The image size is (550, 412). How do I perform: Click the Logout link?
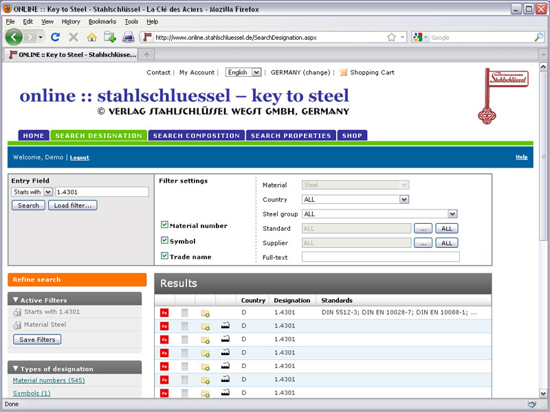coord(80,158)
